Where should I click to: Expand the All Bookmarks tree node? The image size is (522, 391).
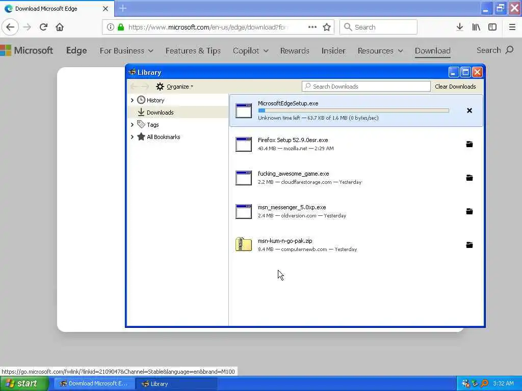(132, 136)
